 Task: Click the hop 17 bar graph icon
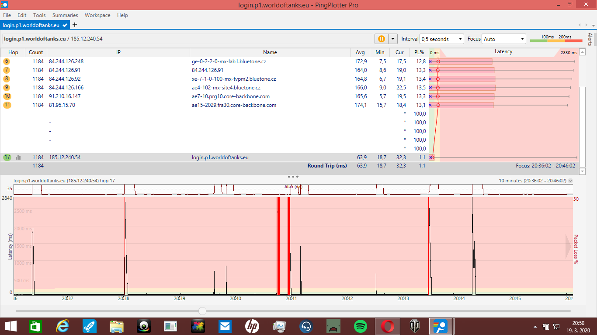click(x=18, y=157)
